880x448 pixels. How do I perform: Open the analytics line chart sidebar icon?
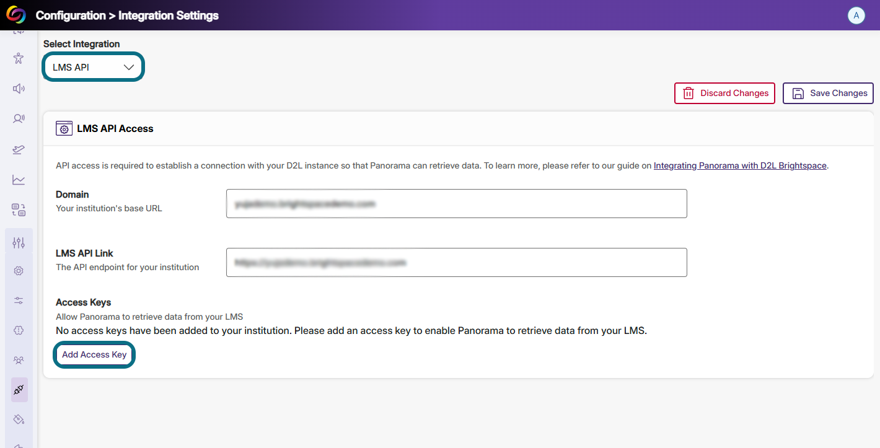(19, 180)
